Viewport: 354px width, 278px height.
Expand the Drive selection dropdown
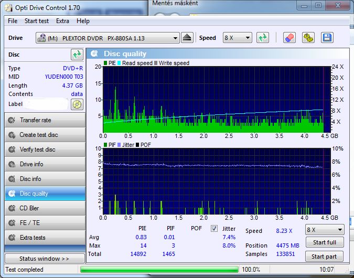coord(175,38)
